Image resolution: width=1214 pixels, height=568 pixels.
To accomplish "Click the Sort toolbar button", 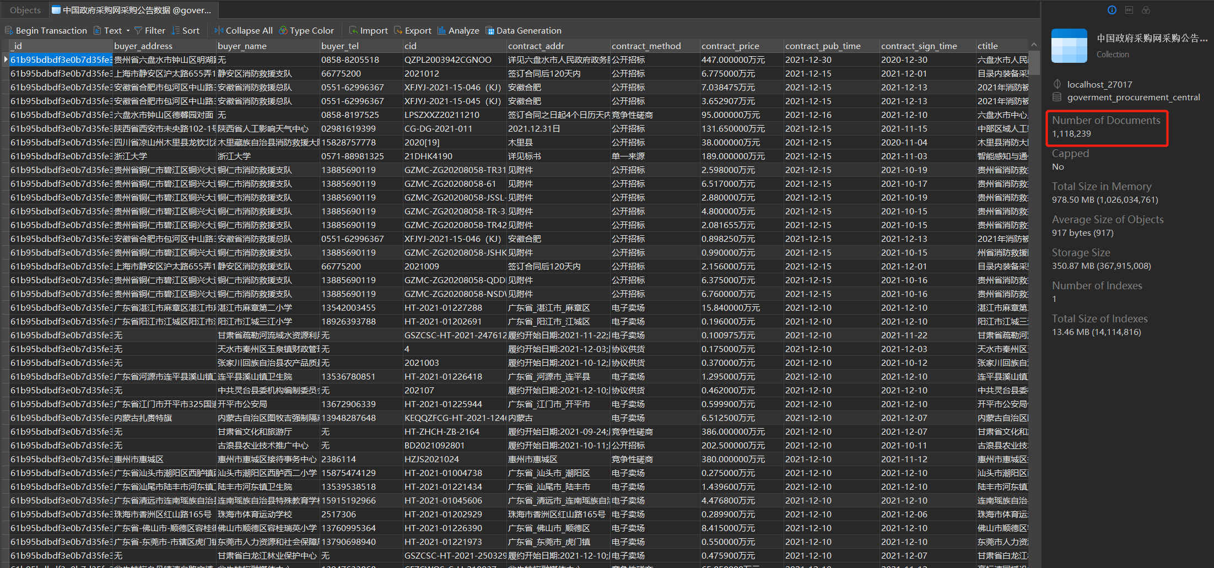I will (x=185, y=31).
